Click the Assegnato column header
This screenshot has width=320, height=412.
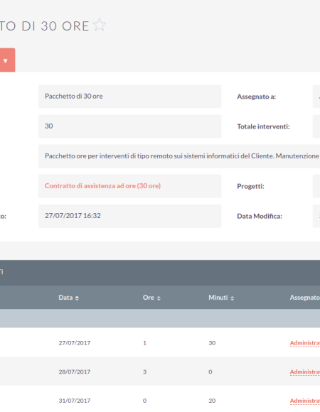click(305, 298)
